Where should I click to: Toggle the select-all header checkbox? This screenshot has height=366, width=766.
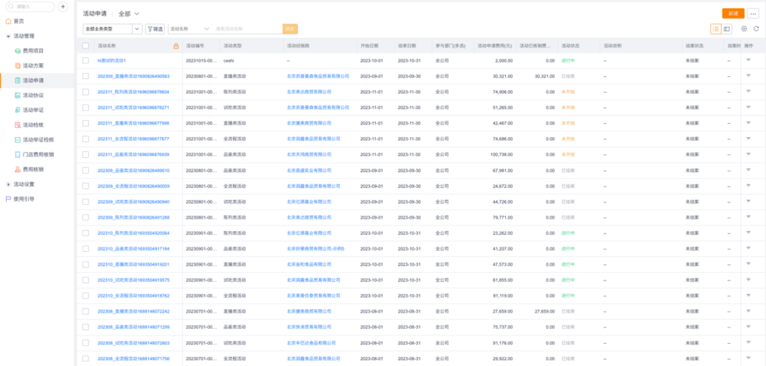86,45
